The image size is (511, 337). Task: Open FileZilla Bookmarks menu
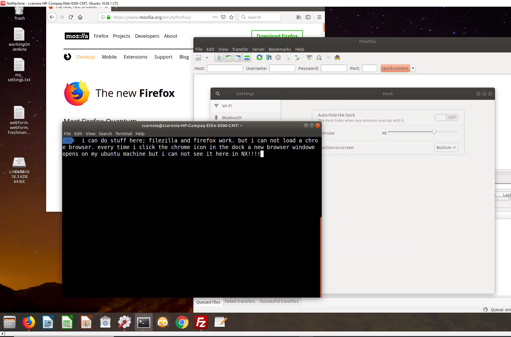coord(280,49)
